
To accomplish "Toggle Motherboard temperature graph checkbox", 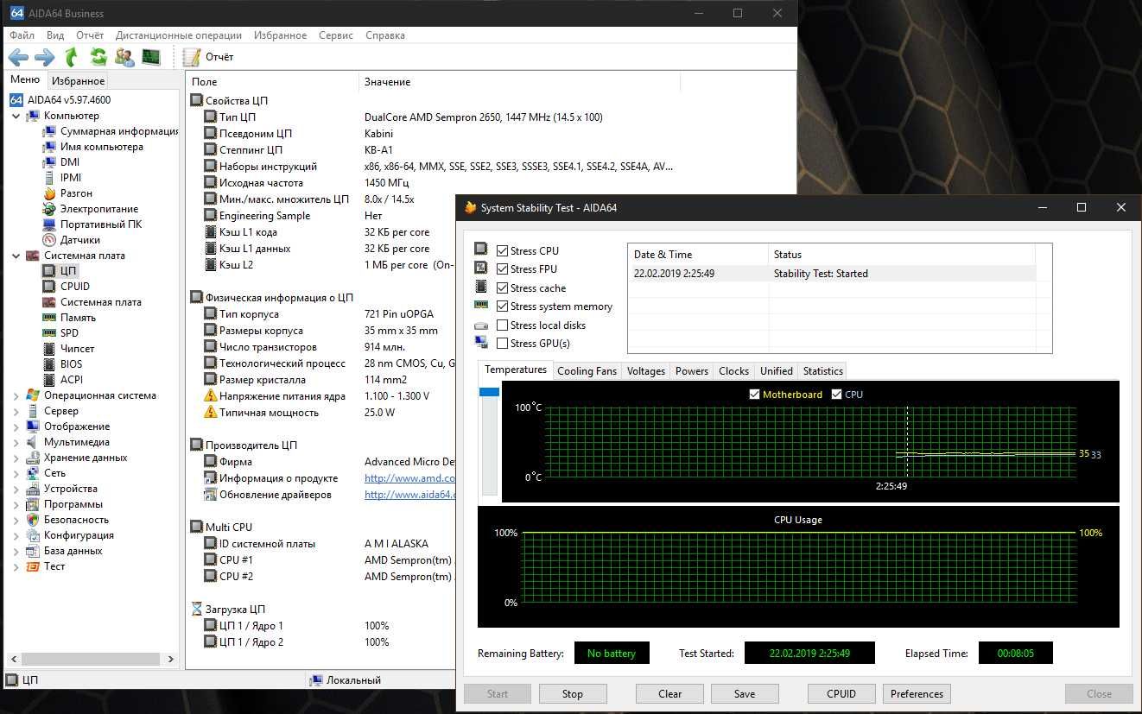I will click(755, 395).
